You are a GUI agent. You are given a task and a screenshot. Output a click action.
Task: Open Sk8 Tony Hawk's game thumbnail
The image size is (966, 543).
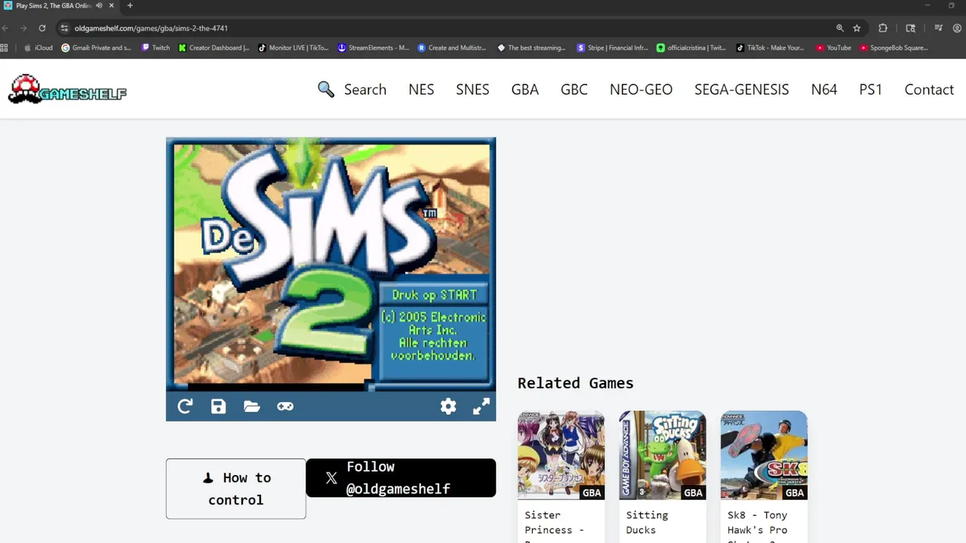[x=764, y=455]
